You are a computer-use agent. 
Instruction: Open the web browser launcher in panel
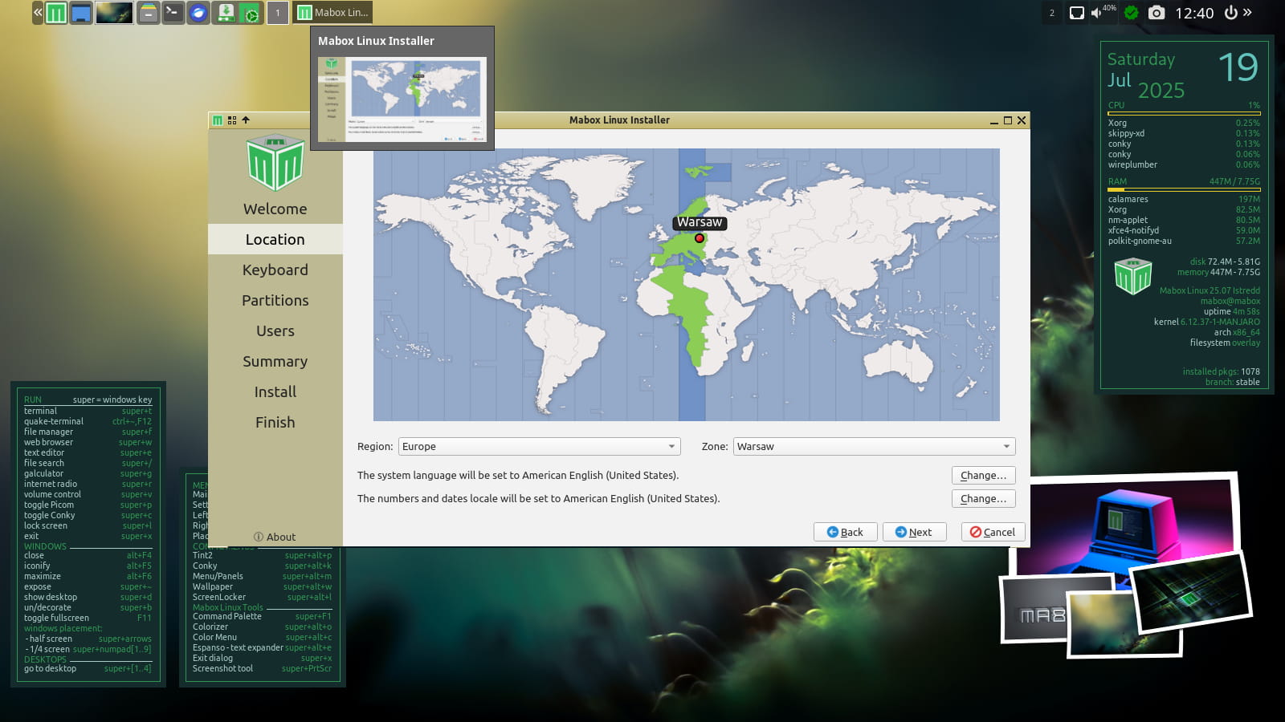[198, 13]
